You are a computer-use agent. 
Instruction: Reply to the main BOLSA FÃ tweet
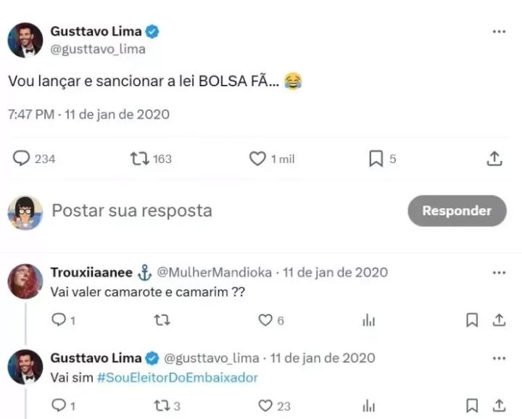click(22, 159)
